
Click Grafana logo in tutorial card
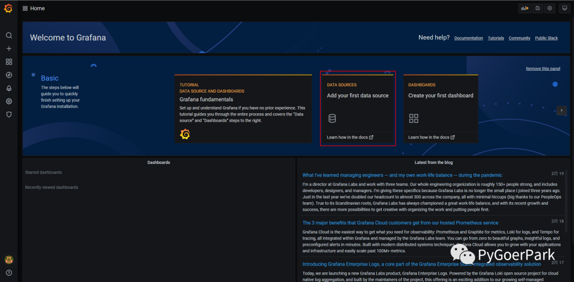point(185,134)
